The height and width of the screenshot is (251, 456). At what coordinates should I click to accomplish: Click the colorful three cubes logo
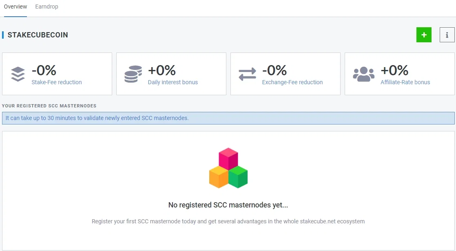click(228, 168)
